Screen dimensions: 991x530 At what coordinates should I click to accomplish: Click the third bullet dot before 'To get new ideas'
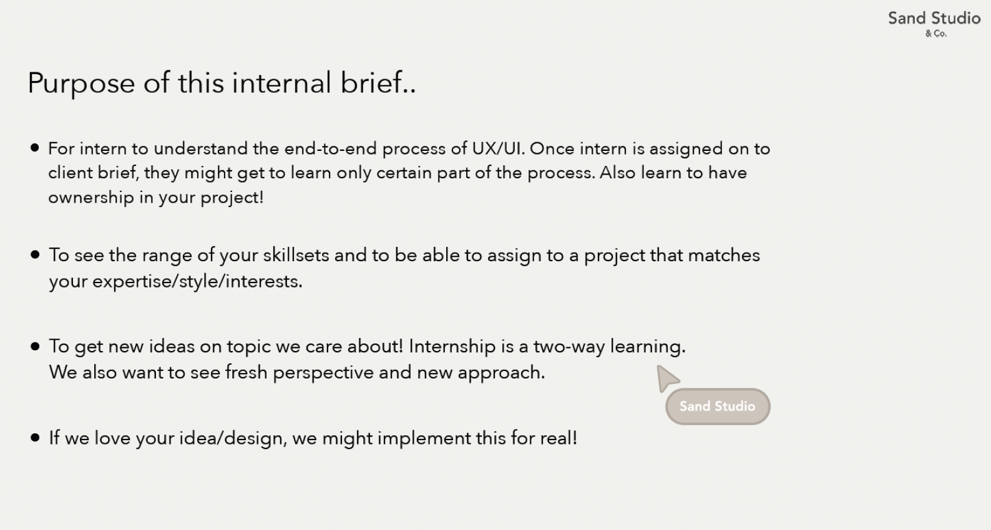[35, 346]
